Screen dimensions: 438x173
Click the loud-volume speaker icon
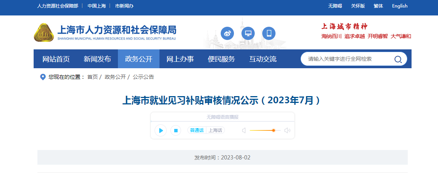[x=287, y=130]
